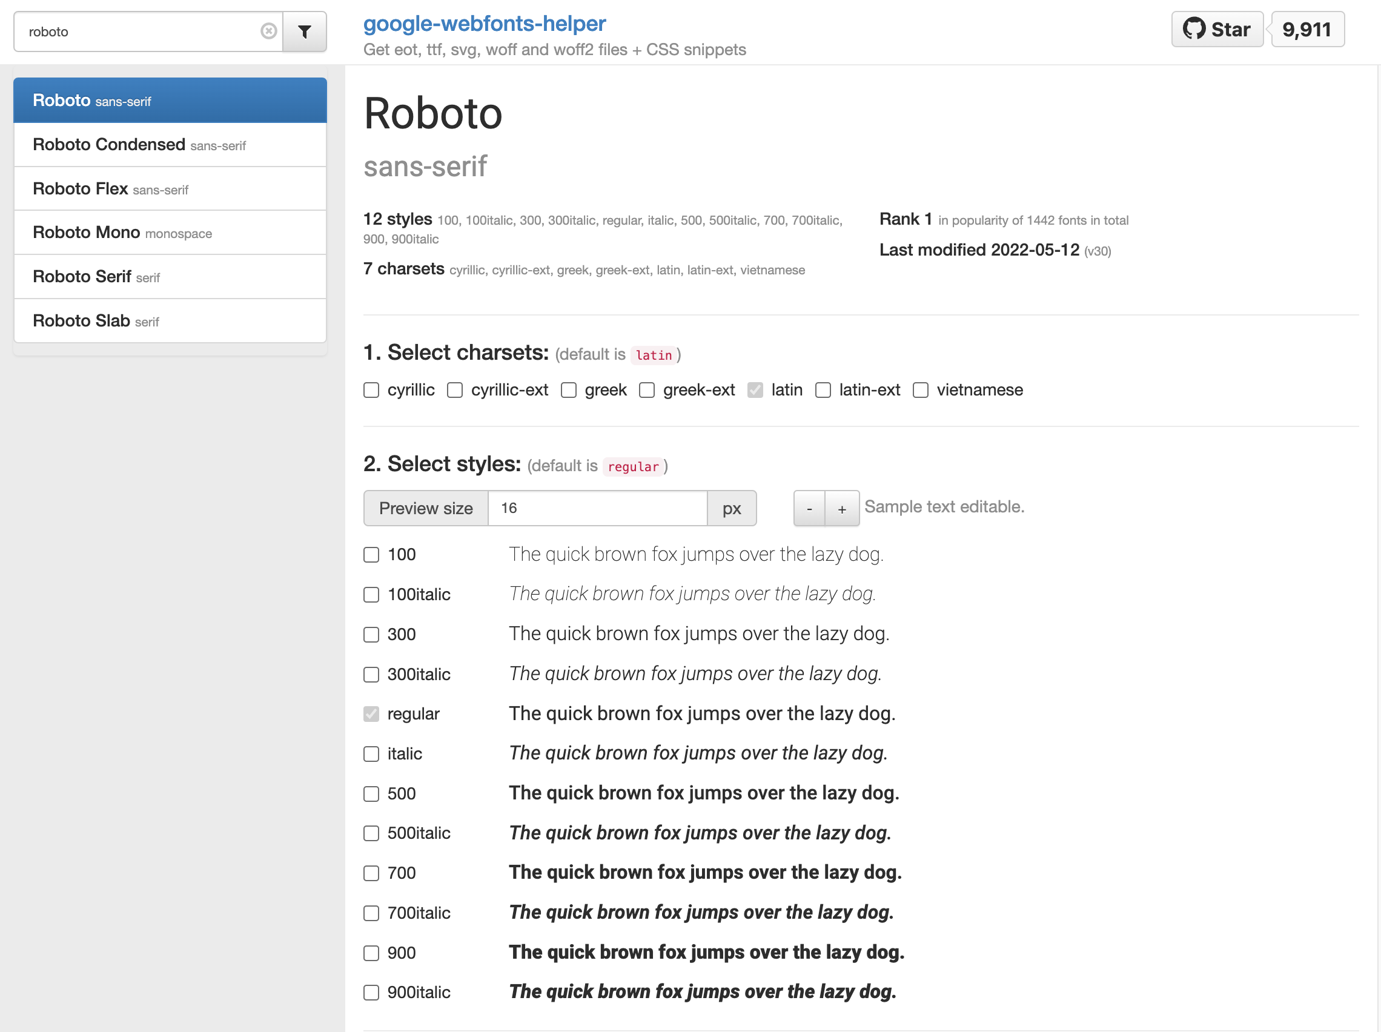The width and height of the screenshot is (1381, 1032).
Task: Check the 500italic style checkbox
Action: [x=371, y=833]
